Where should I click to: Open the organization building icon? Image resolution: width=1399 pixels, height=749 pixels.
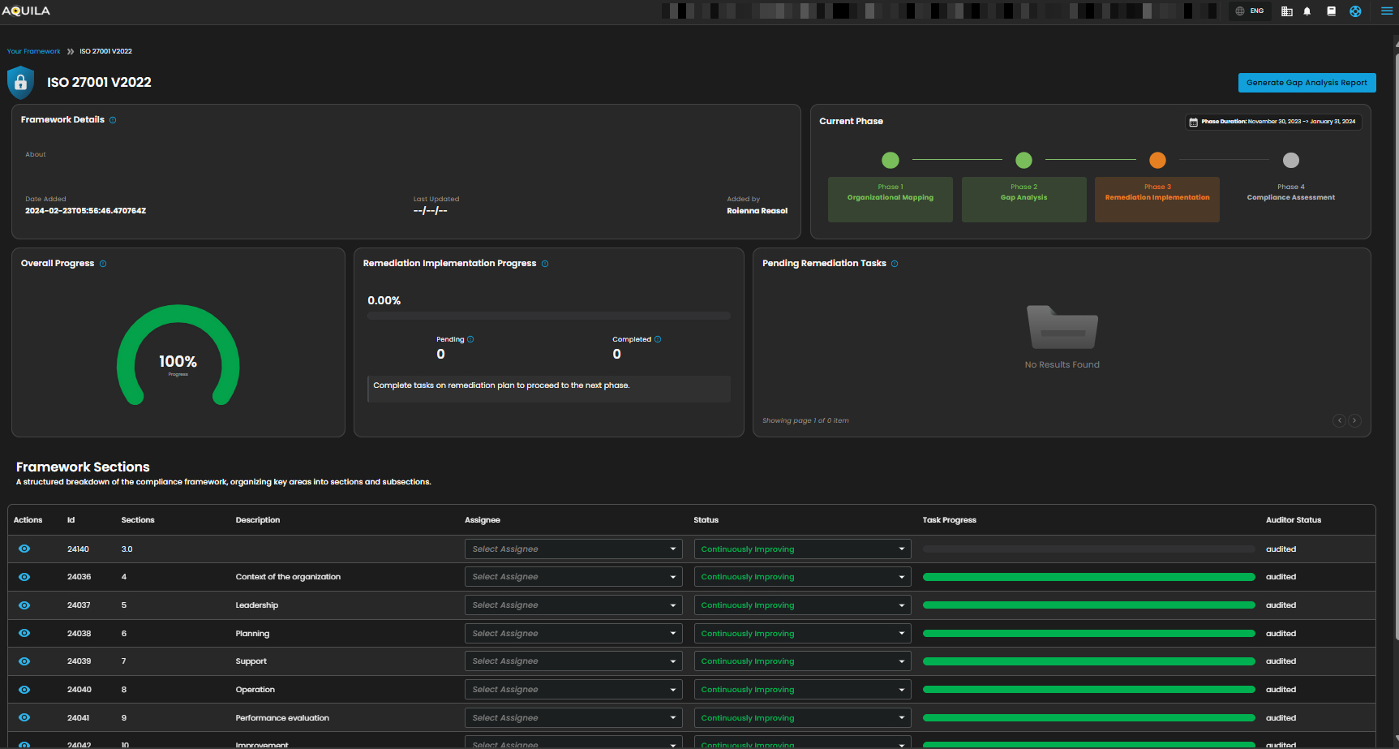point(1286,11)
